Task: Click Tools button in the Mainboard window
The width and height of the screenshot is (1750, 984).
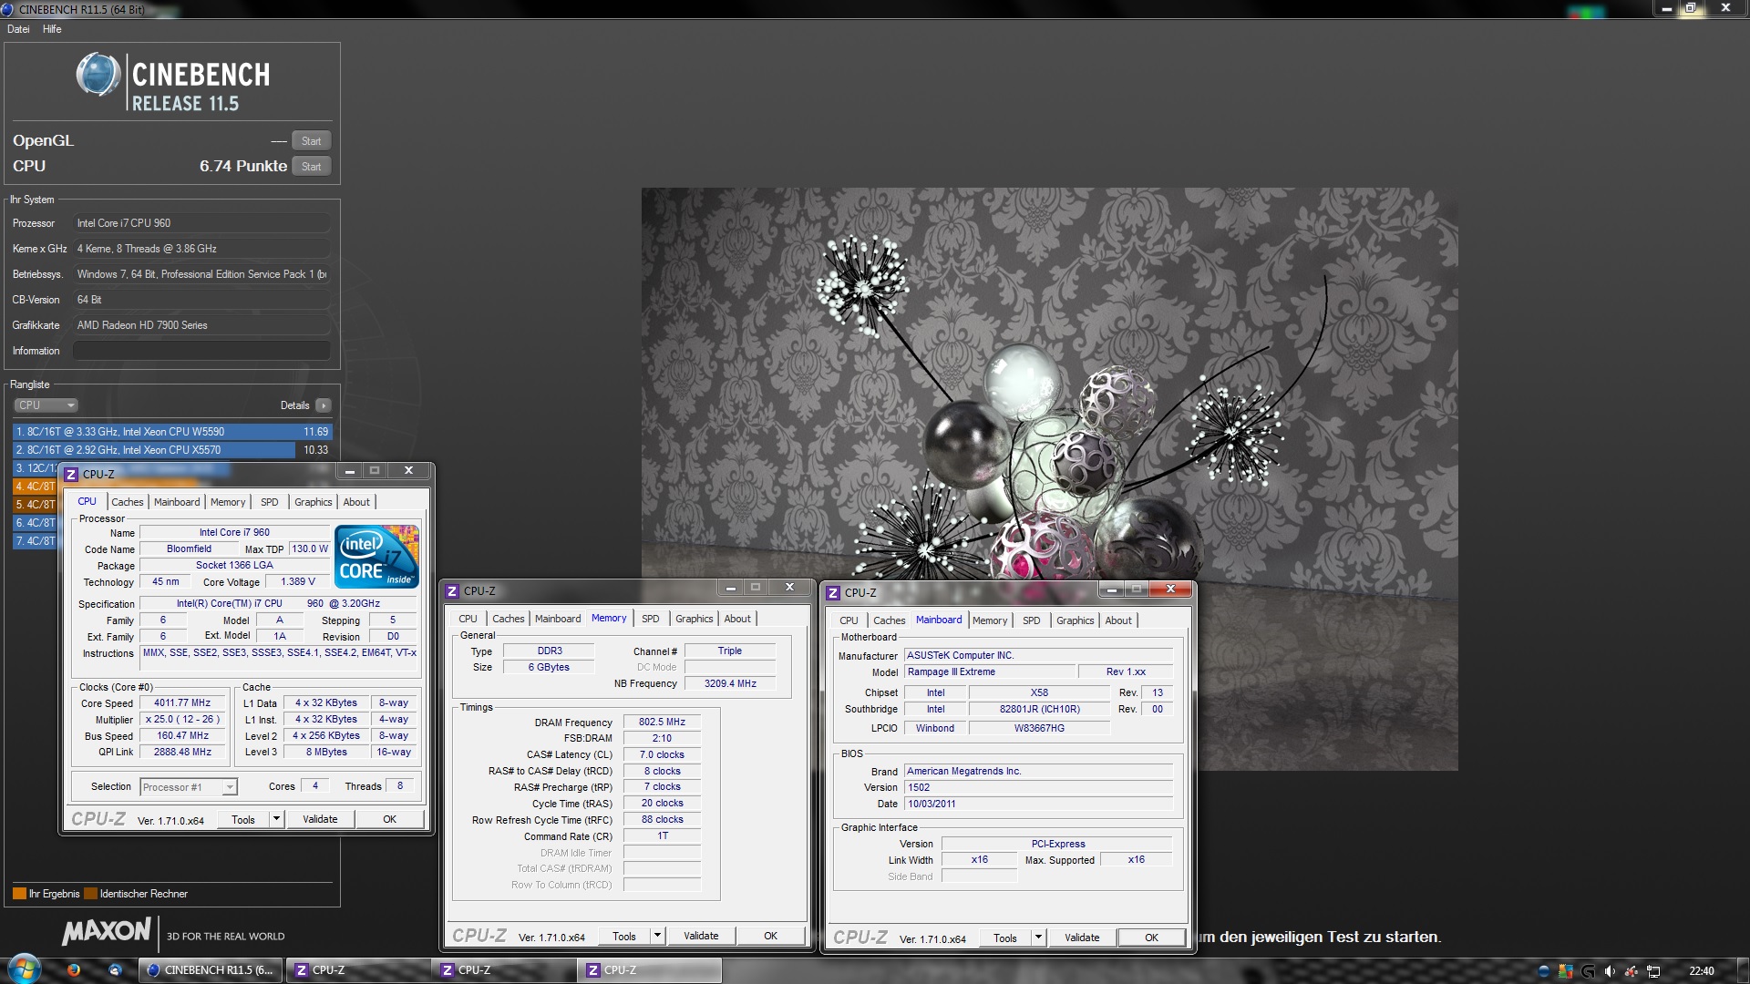Action: pos(1005,938)
